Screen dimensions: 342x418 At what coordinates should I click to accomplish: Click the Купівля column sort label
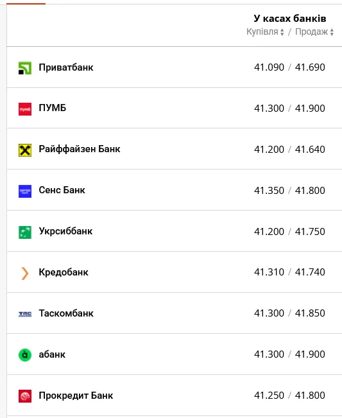pyautogui.click(x=262, y=31)
